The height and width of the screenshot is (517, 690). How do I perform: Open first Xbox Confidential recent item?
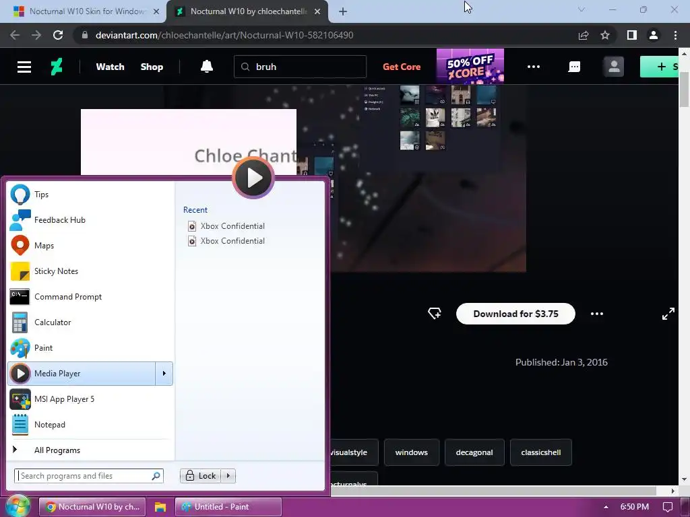click(226, 226)
